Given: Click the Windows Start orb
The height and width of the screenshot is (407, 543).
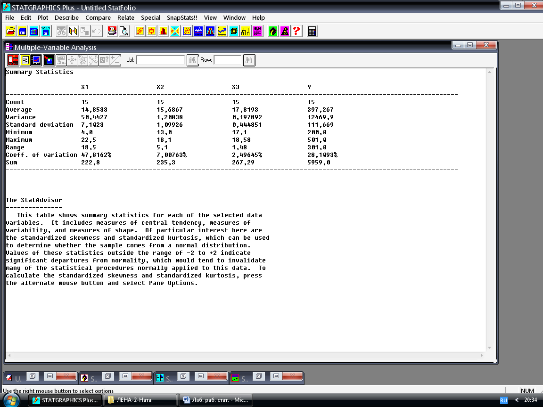Looking at the screenshot, I should pos(11,400).
